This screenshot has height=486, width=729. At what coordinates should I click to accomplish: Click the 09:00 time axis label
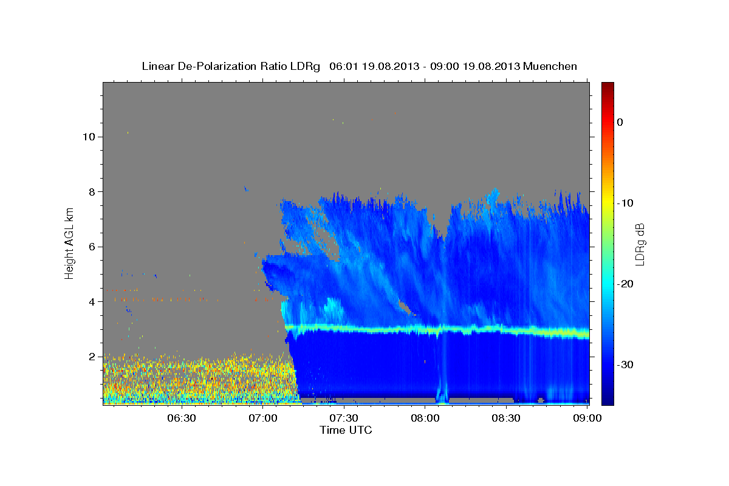(x=587, y=418)
